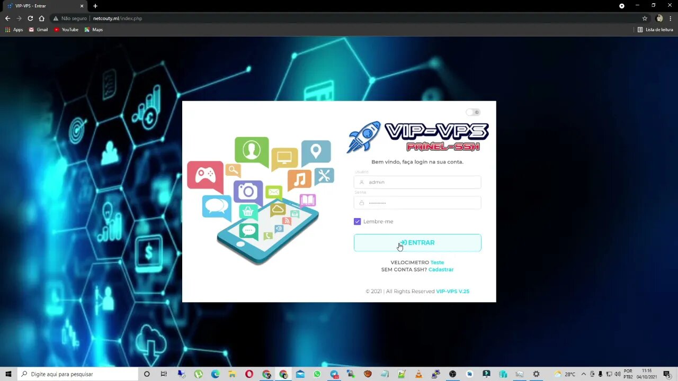Viewport: 678px width, 381px height.
Task: Click the ENTRAR login button
Action: pos(417,242)
